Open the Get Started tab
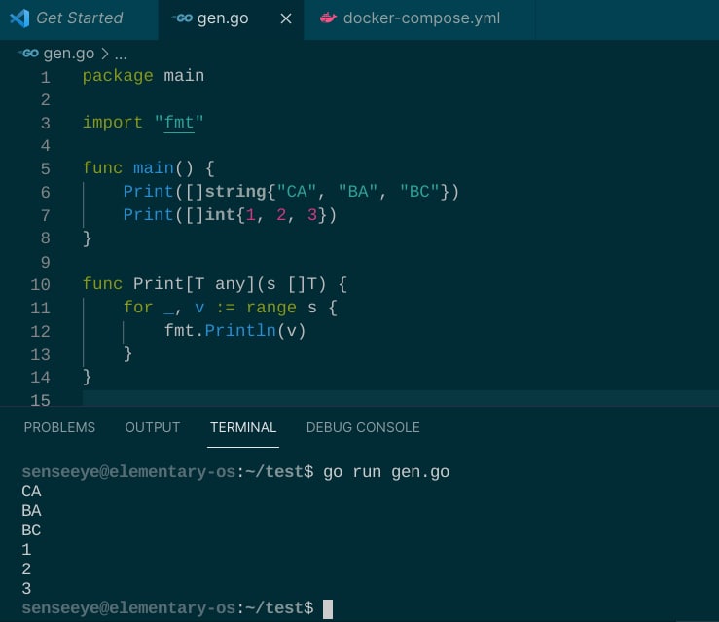719x622 pixels. (79, 18)
